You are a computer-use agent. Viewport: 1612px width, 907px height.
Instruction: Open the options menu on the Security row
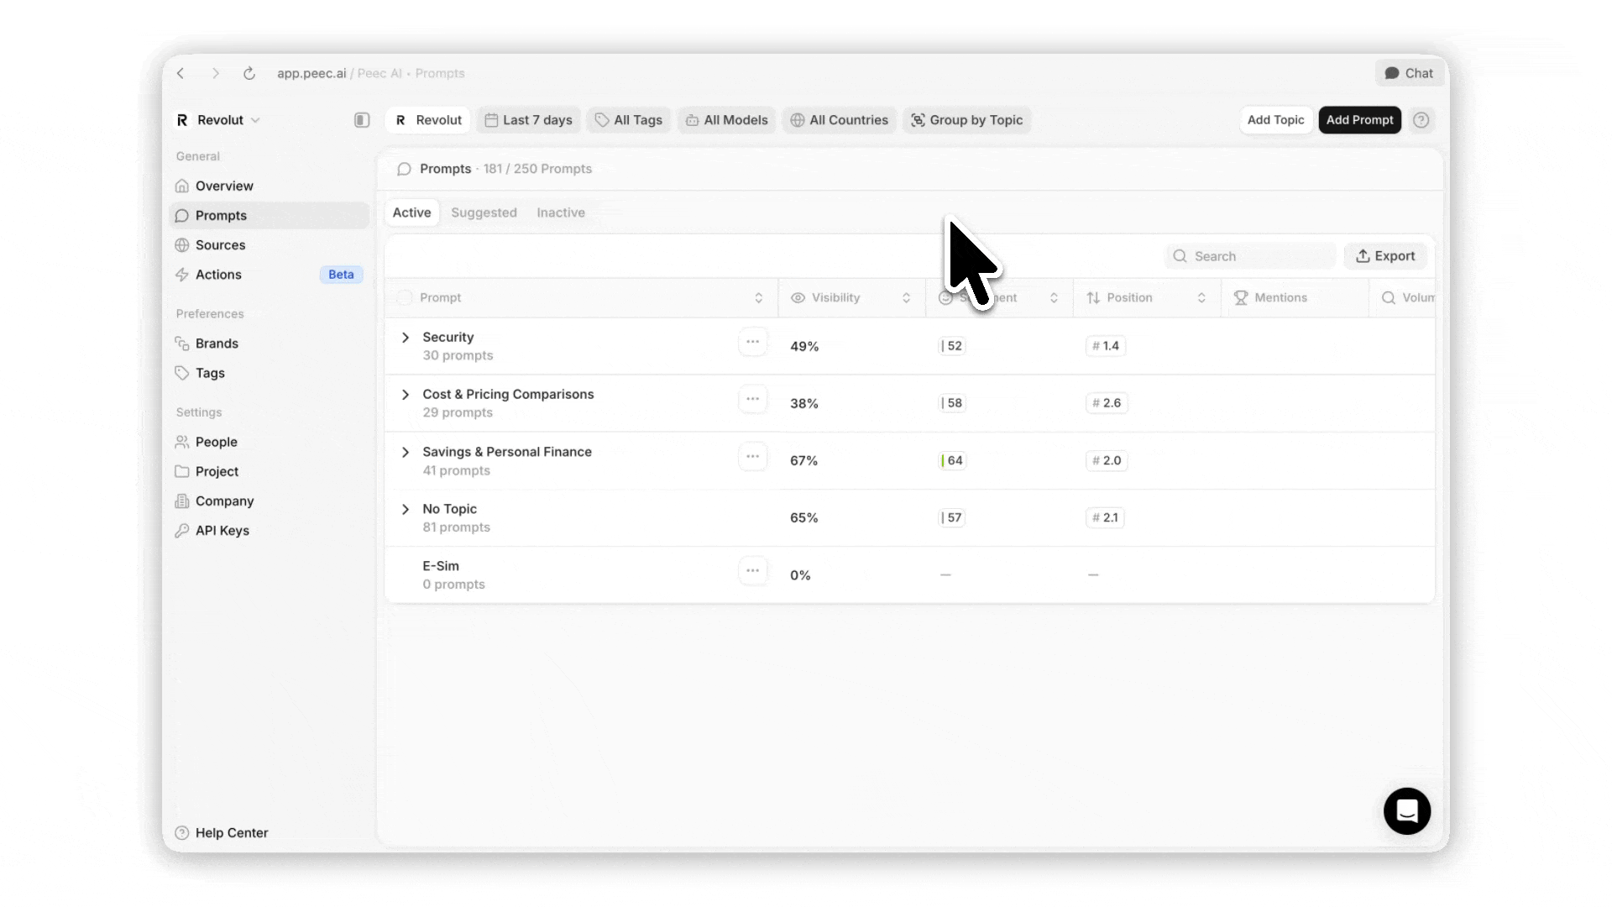[x=752, y=342]
